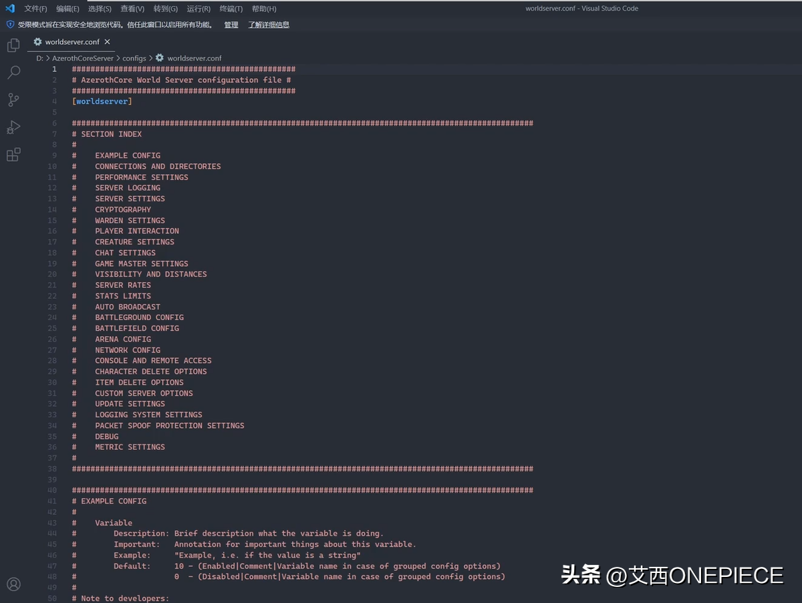Image resolution: width=802 pixels, height=603 pixels.
Task: Click the 'SECTION INDEX' comment line
Action: 107,134
